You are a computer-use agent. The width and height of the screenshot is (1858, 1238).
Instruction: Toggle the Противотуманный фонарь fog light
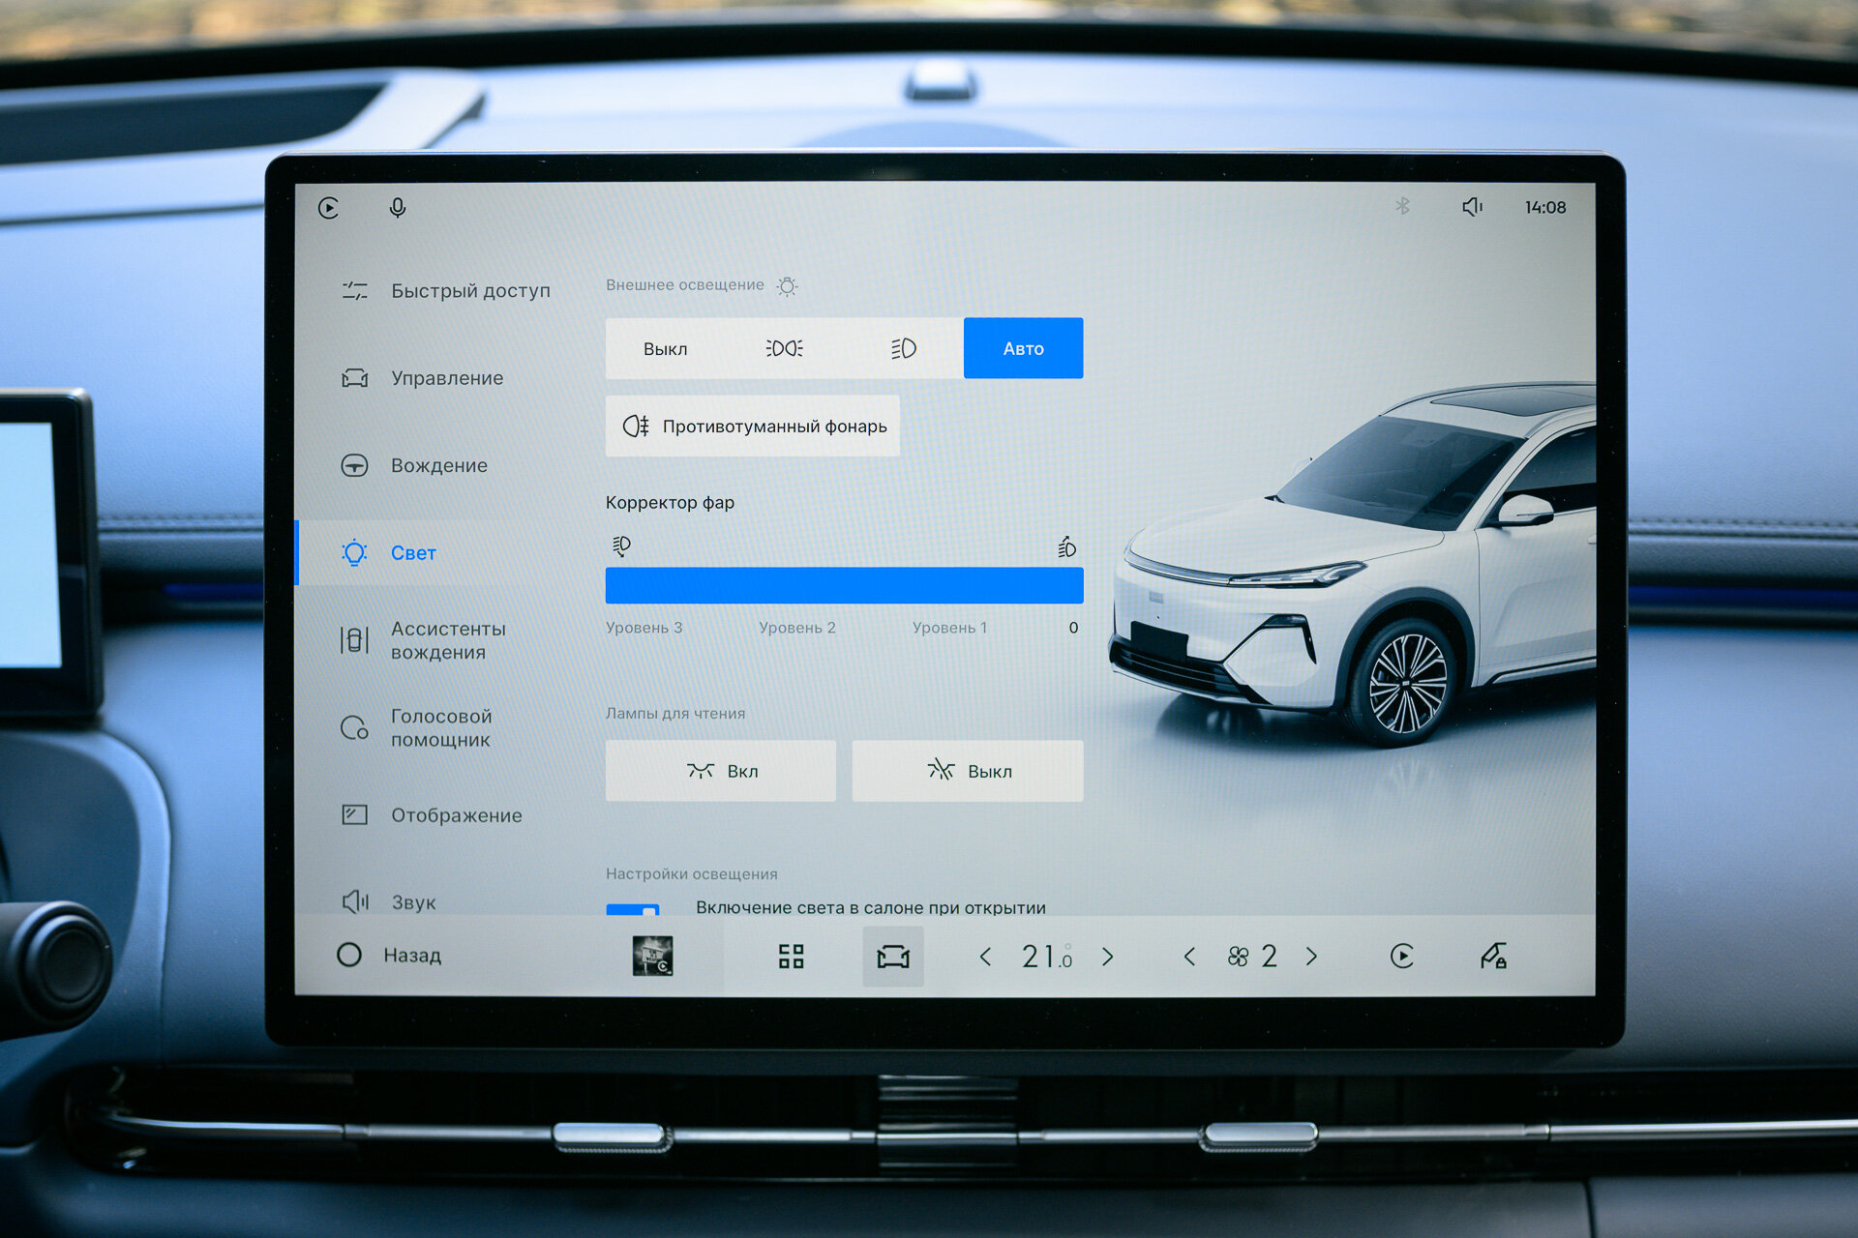pos(752,426)
